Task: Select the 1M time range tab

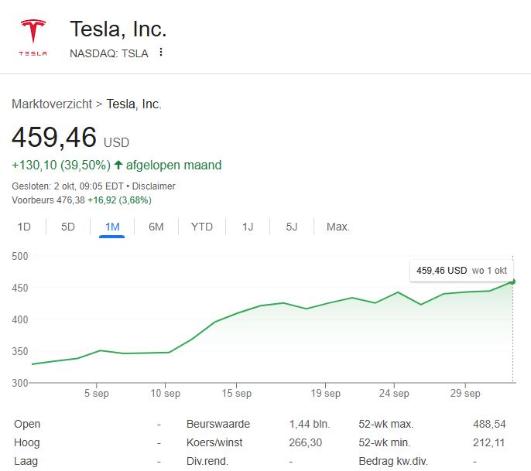Action: (x=112, y=227)
